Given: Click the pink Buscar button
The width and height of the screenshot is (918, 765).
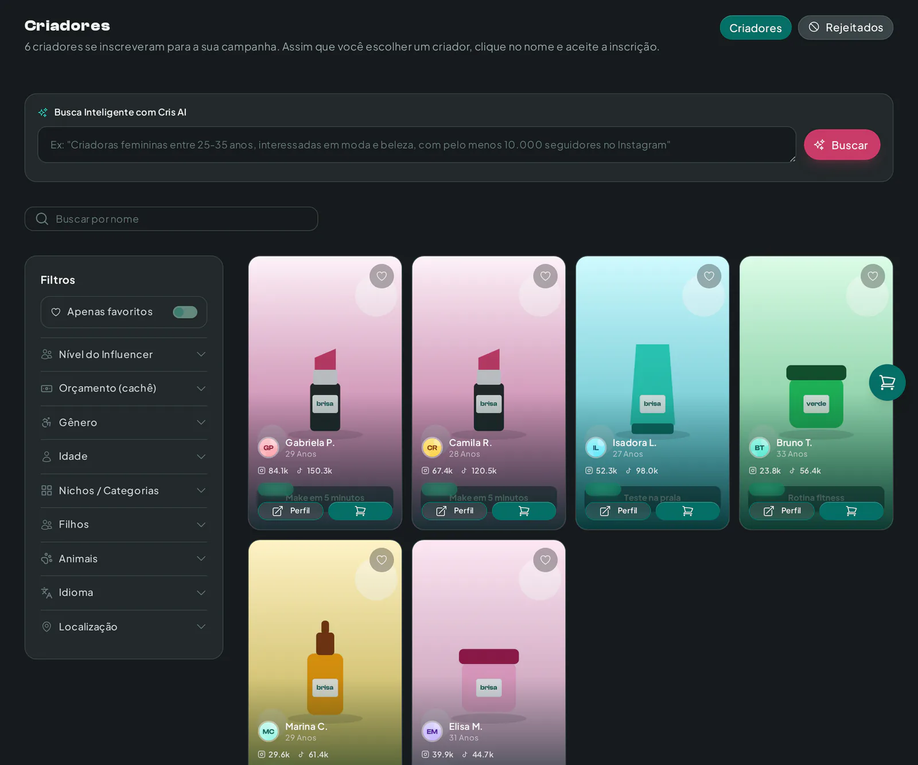Looking at the screenshot, I should [x=842, y=145].
